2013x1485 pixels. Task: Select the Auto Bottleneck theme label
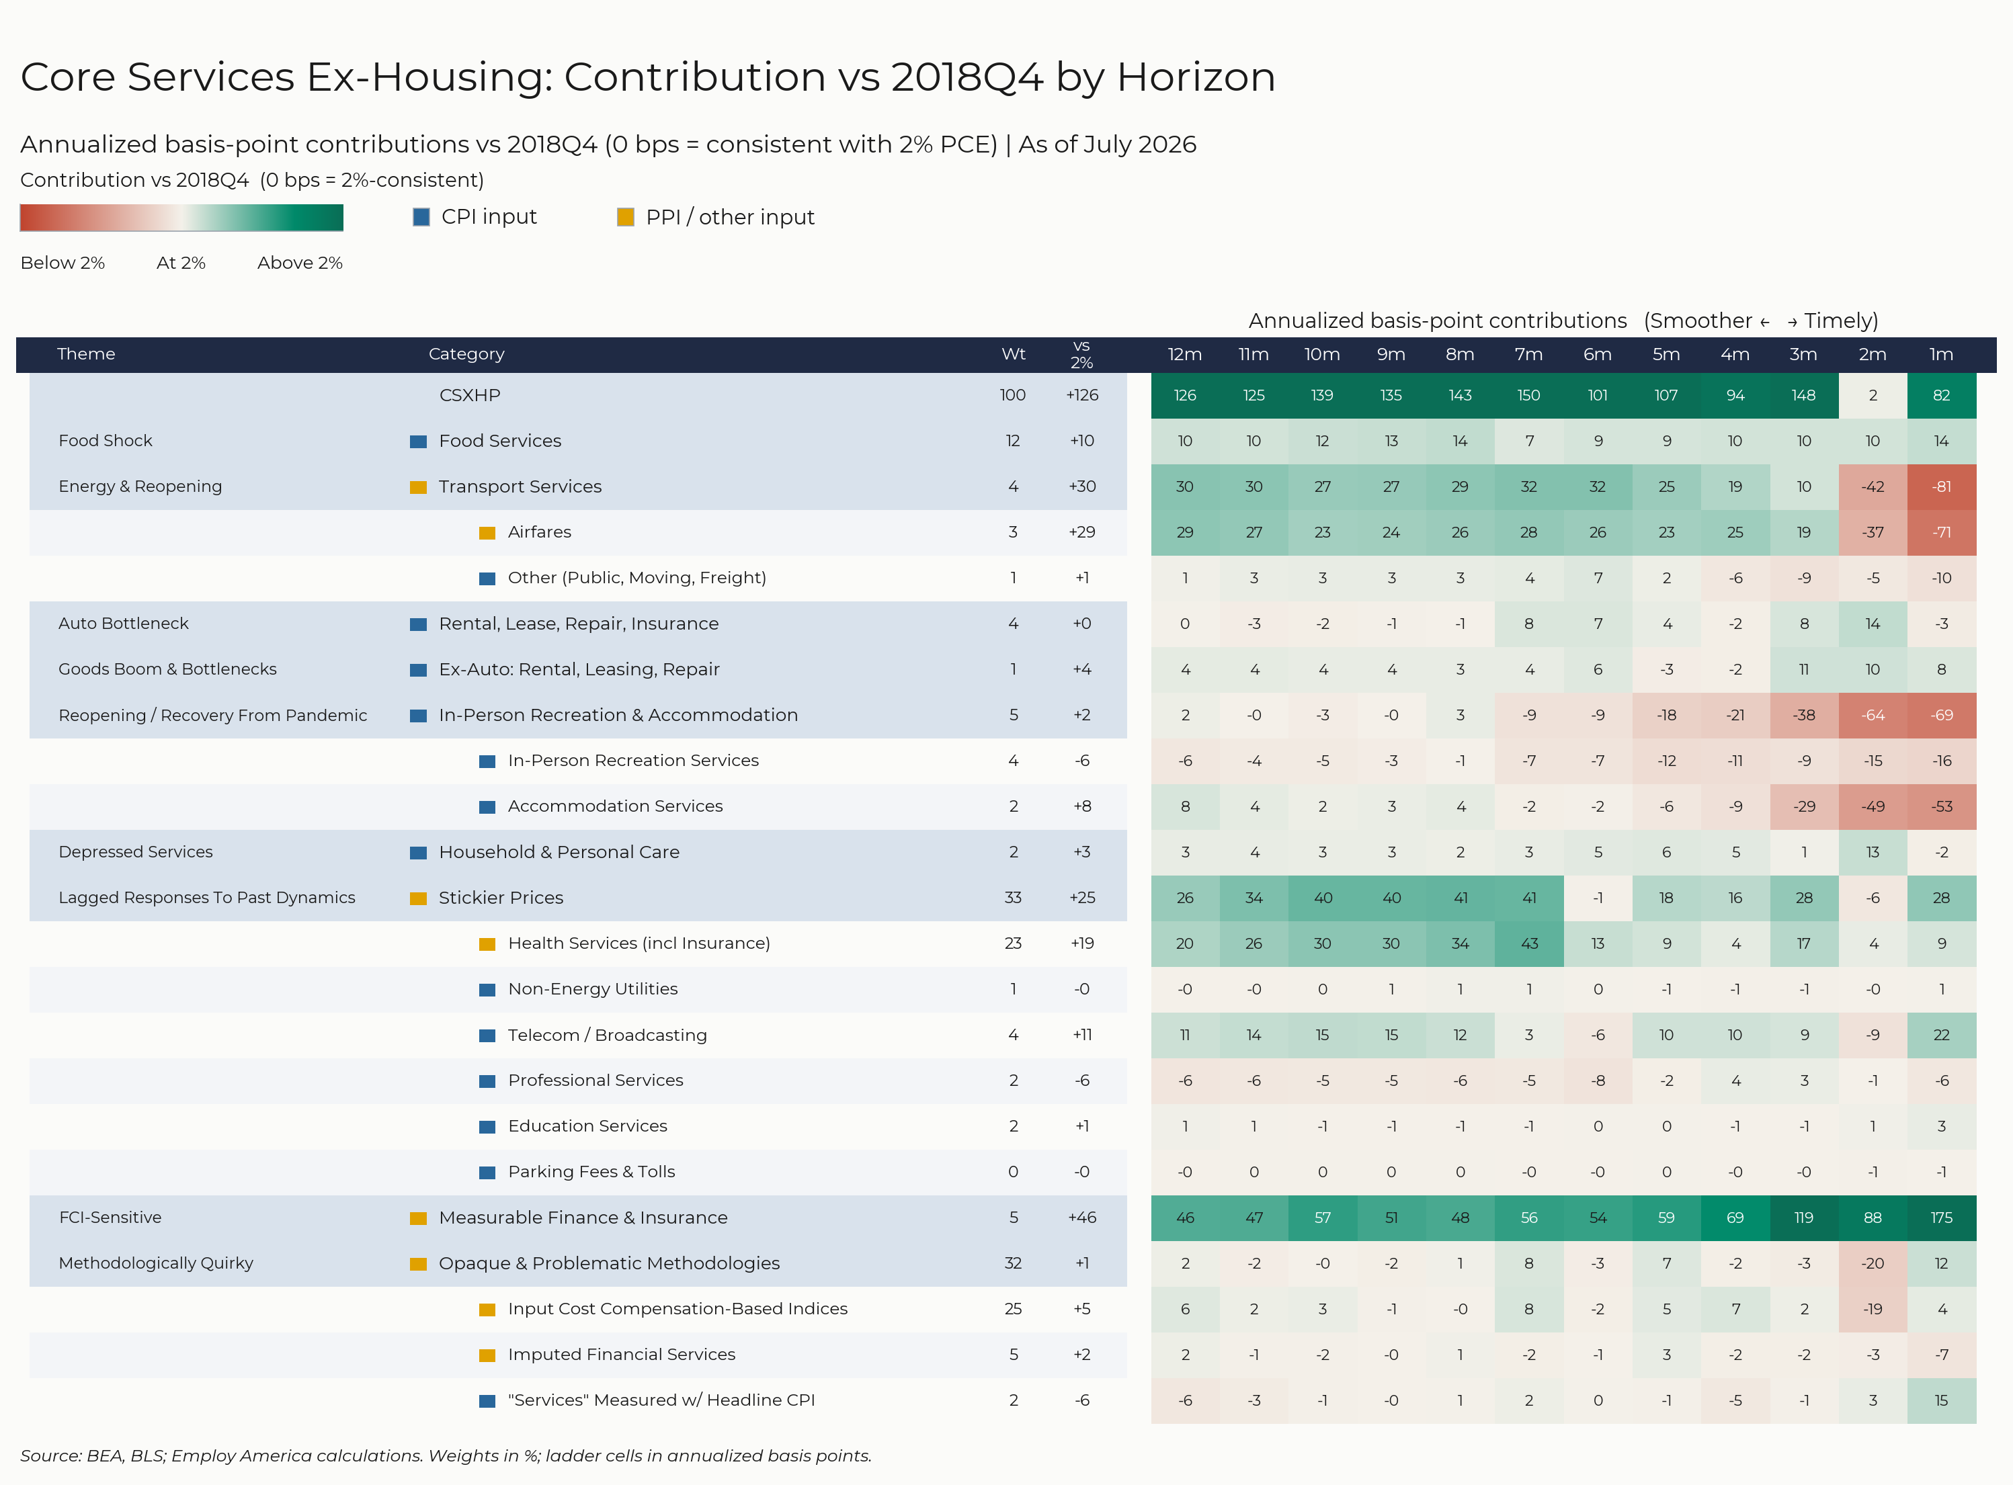coord(123,624)
